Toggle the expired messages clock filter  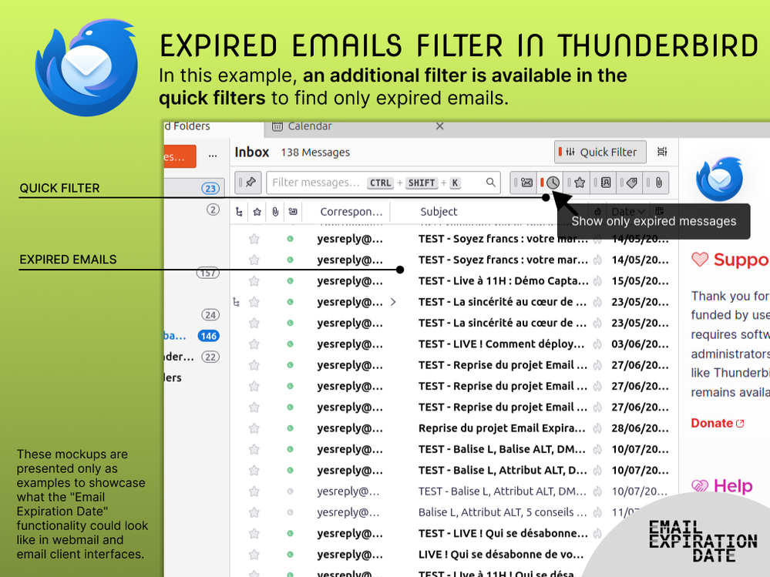coord(550,183)
